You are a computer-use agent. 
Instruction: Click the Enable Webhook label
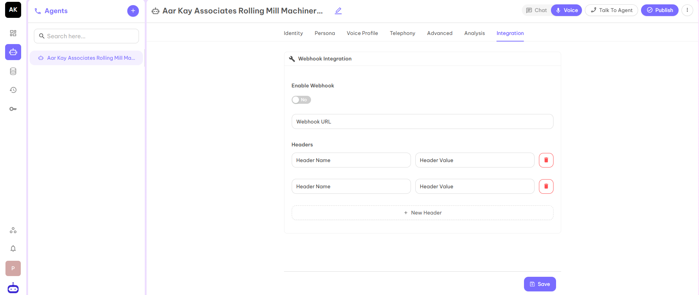click(313, 86)
